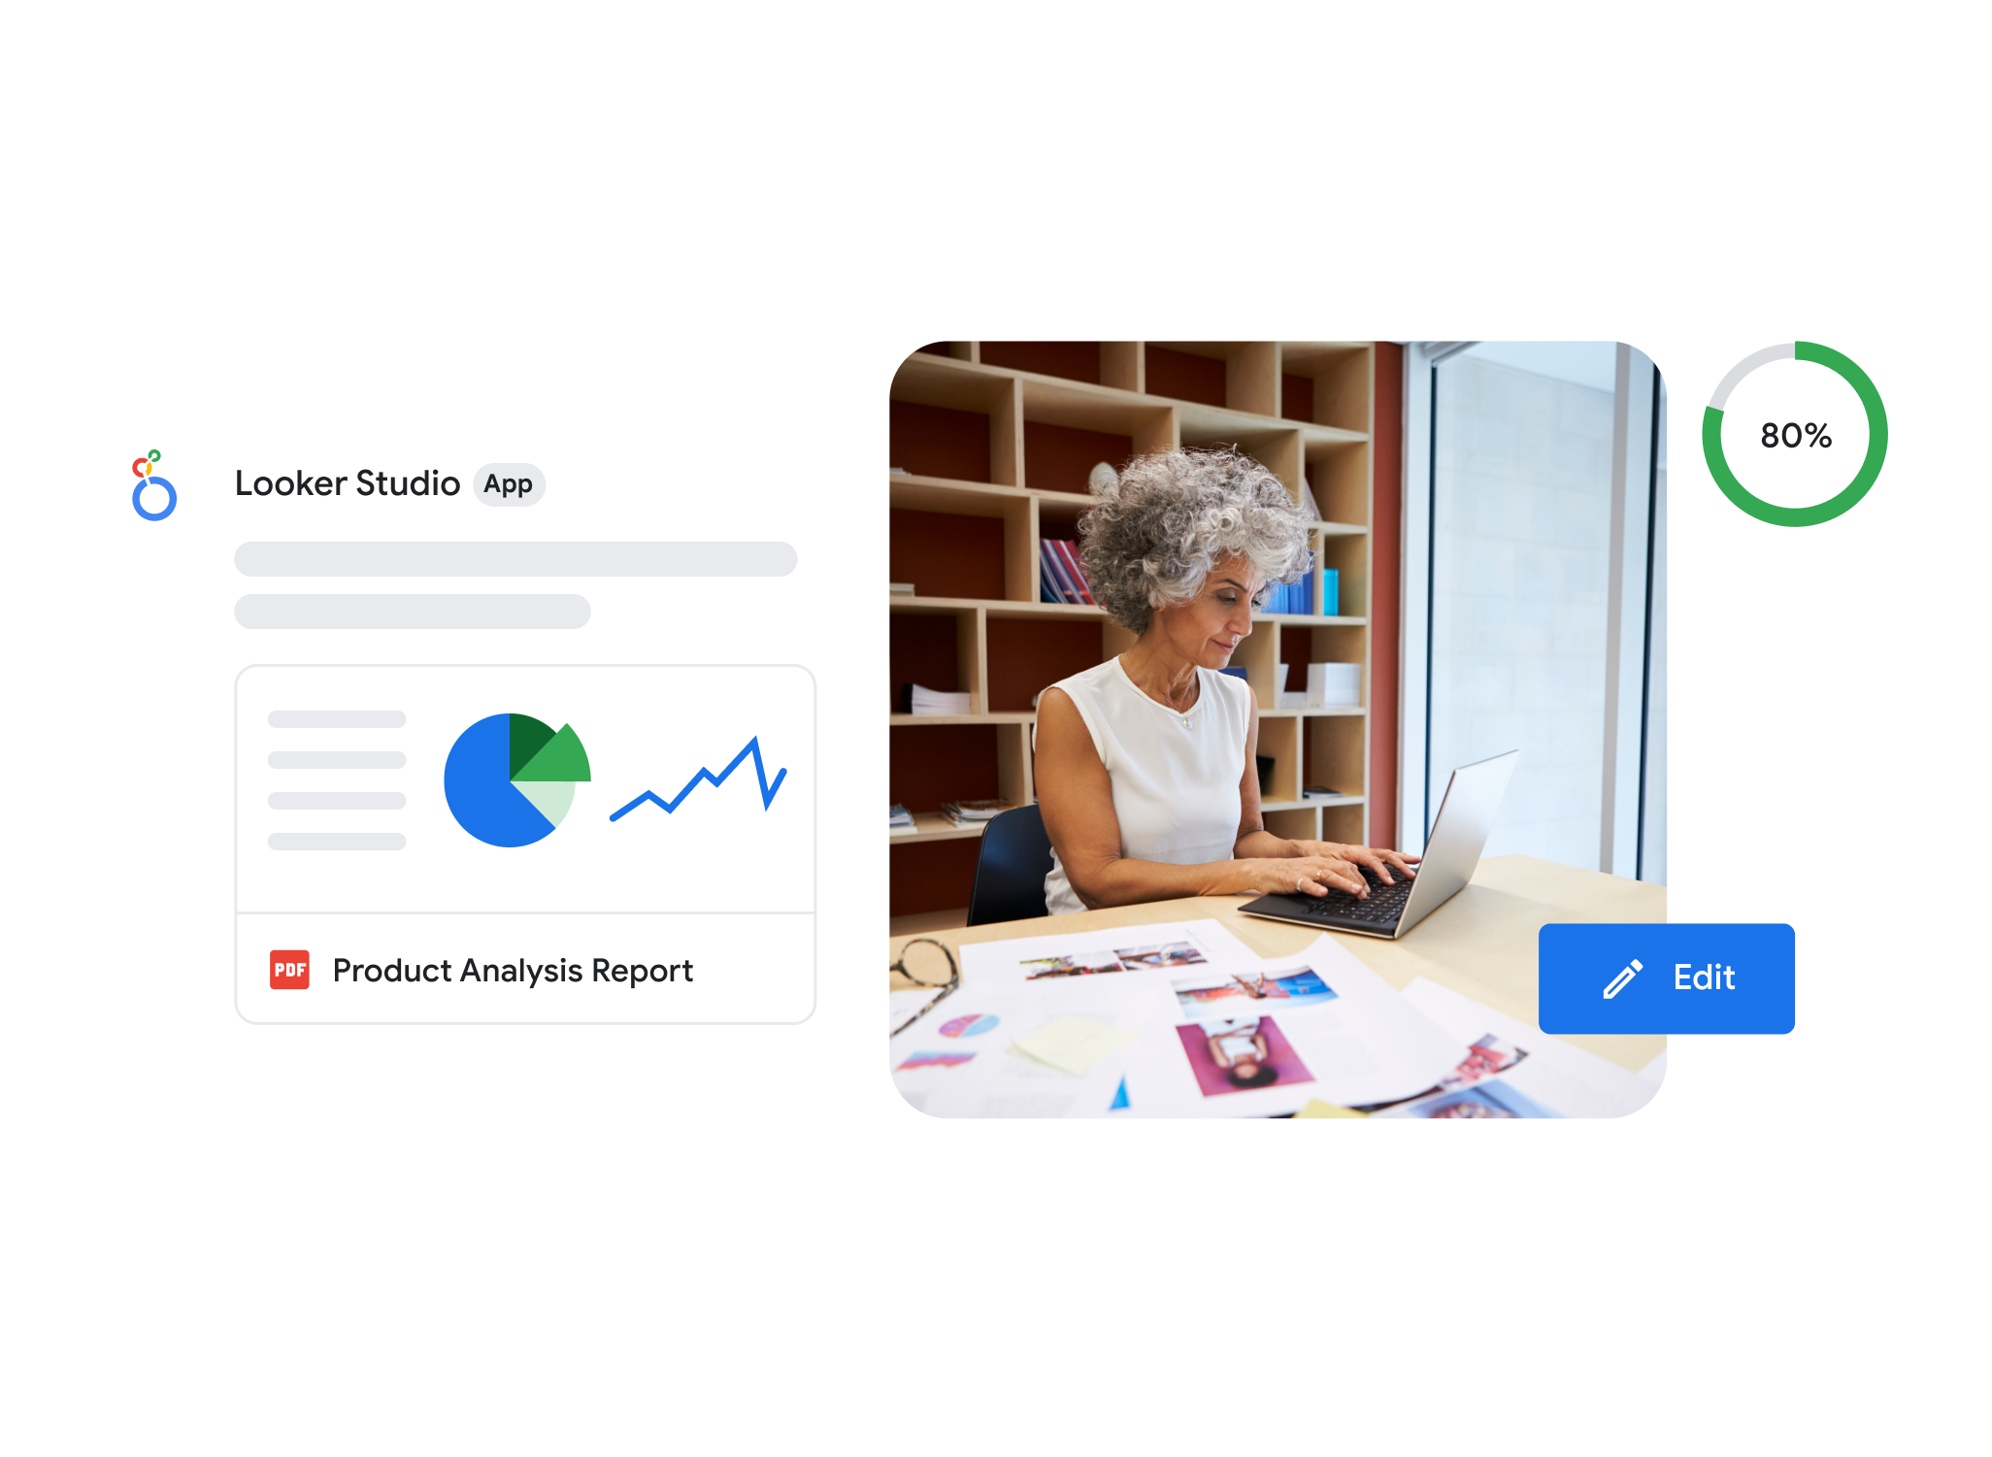This screenshot has height=1457, width=1992.
Task: Click the App tag next to Looker Studio
Action: (511, 485)
